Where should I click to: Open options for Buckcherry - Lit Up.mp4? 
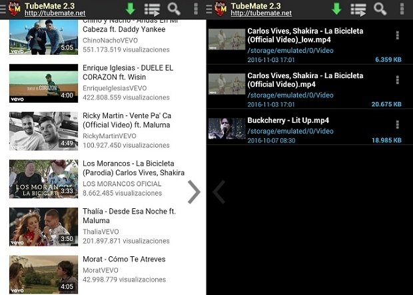point(398,124)
